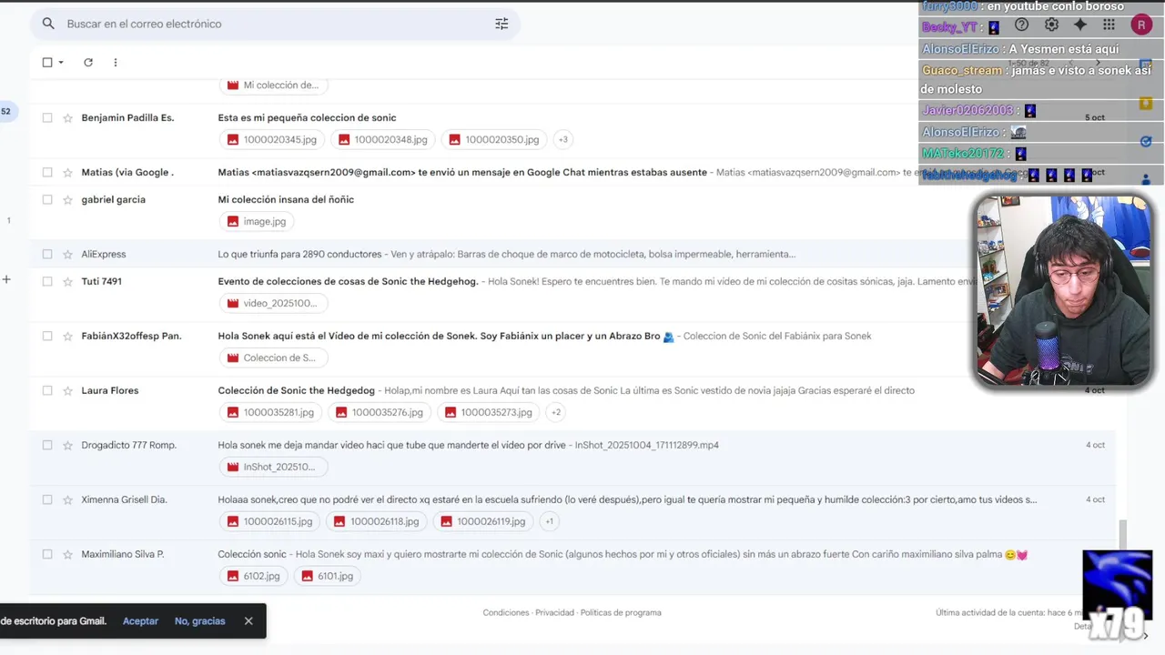
Task: Refresh the inbox
Action: 88,63
